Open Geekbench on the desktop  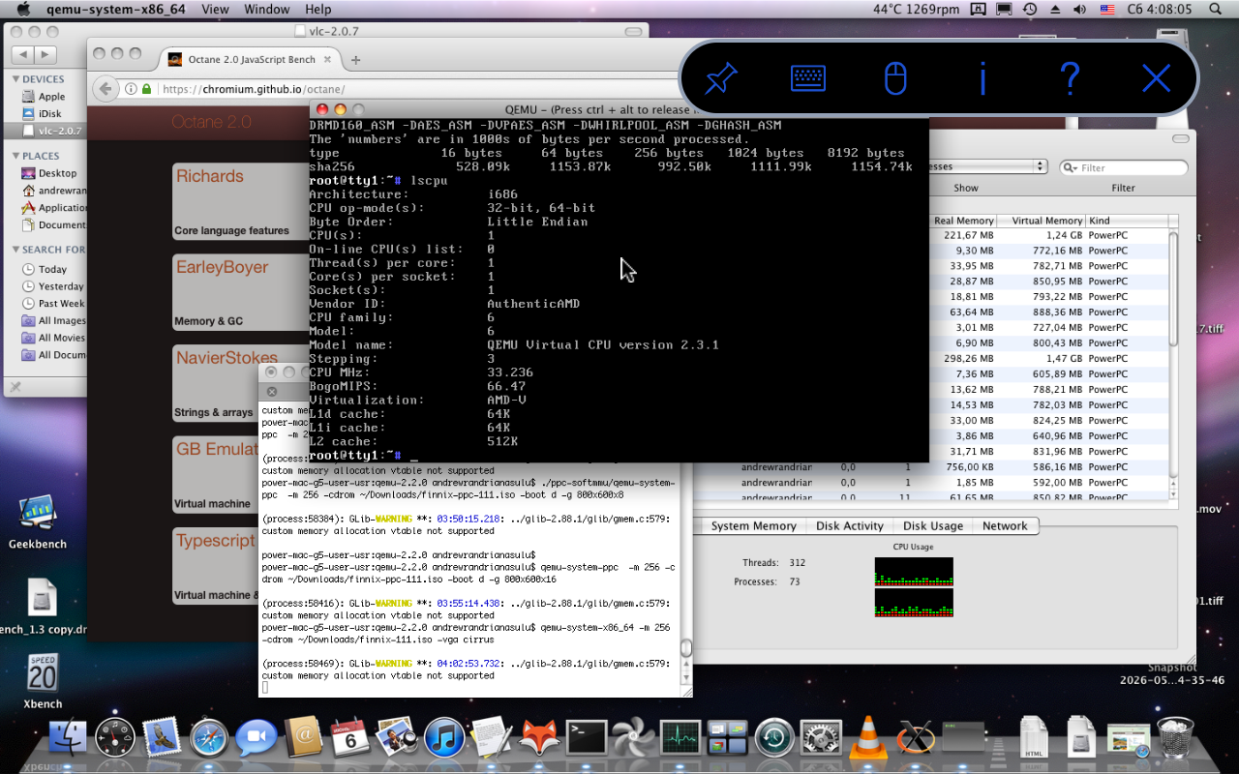pos(38,521)
